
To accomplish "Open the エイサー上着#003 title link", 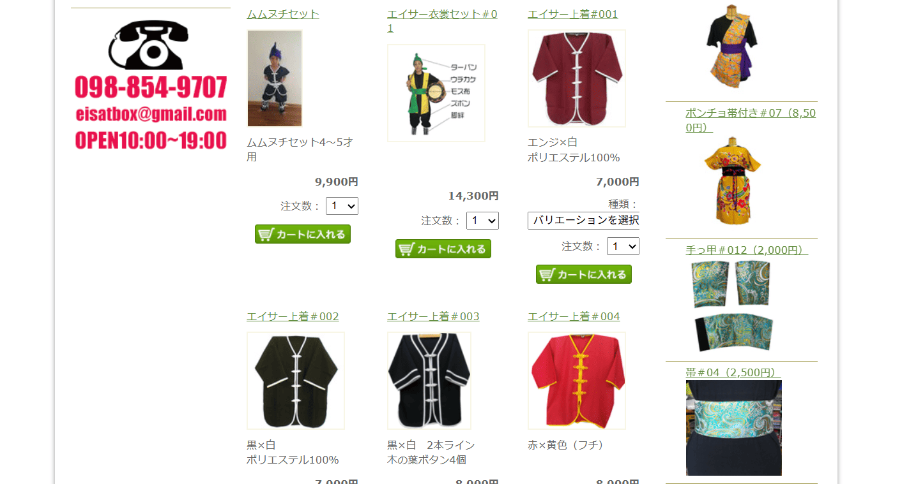I will [x=433, y=316].
